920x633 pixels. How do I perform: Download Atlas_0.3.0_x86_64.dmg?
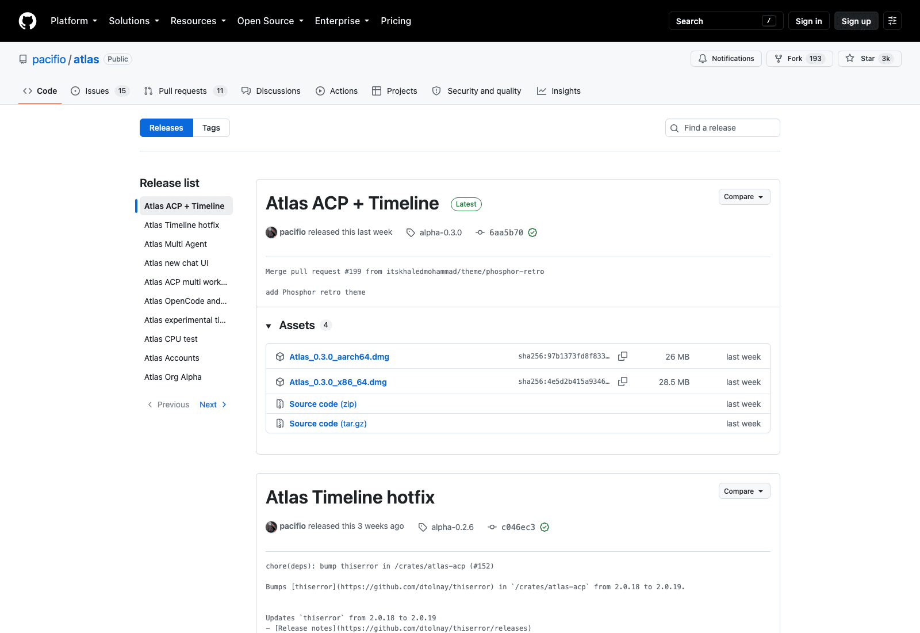pos(338,382)
